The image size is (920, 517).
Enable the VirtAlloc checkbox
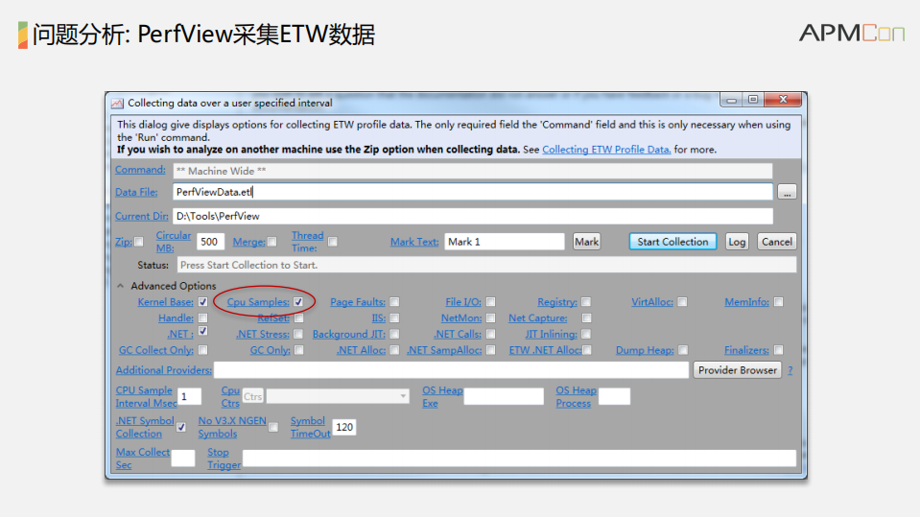pos(682,301)
